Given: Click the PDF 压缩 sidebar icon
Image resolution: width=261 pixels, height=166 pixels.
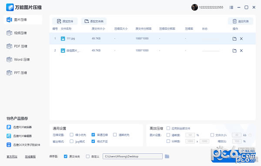Looking at the screenshot, I should (9, 46).
